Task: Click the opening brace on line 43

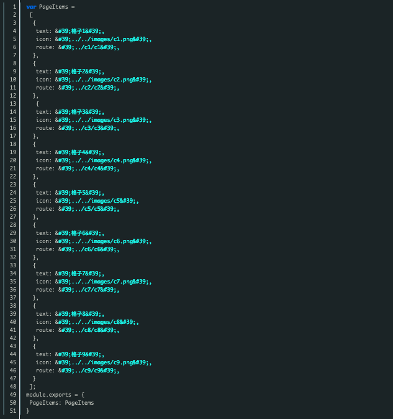Action: click(34, 346)
